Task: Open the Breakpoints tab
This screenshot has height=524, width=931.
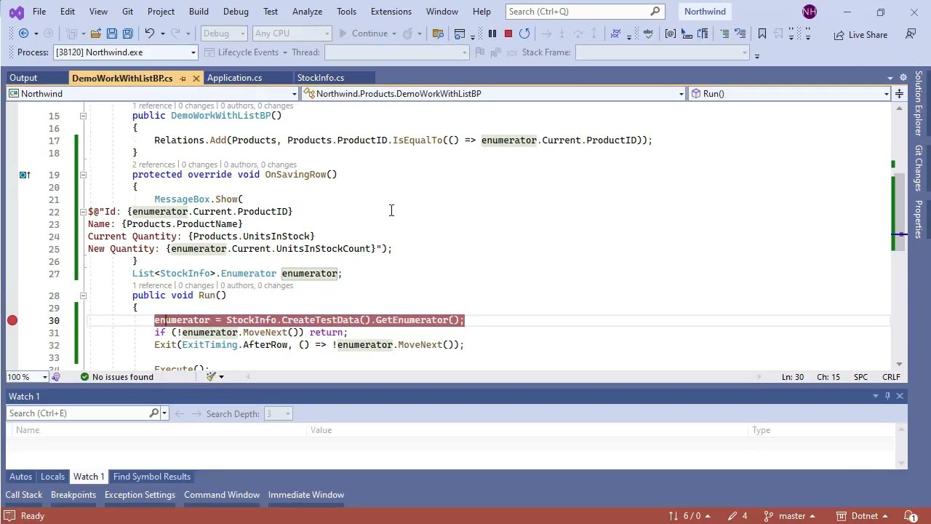Action: click(73, 495)
